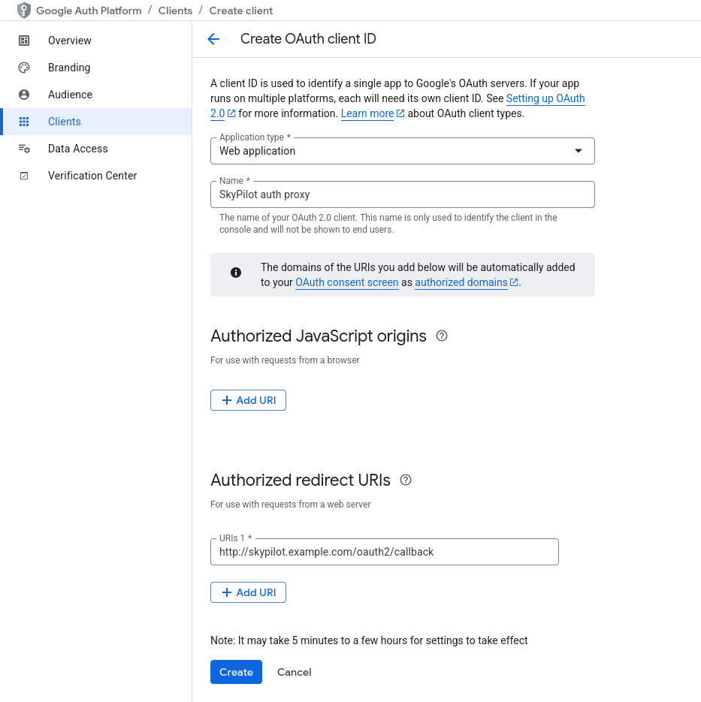Open the "Setting up OAuth 2.0" link
Screen dimensions: 701x702
(x=545, y=98)
